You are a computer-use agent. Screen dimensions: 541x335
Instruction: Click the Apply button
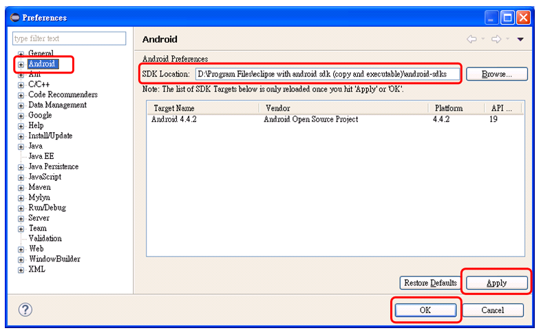pos(497,283)
